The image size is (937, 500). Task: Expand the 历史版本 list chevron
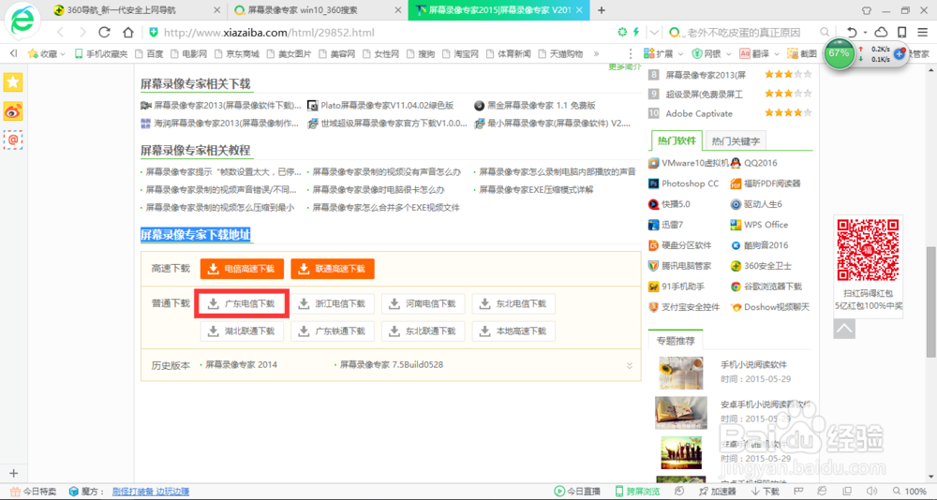630,365
